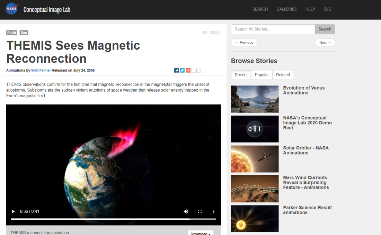Open Mars Wind Currents thumbnail
The image size is (381, 235).
point(255,189)
